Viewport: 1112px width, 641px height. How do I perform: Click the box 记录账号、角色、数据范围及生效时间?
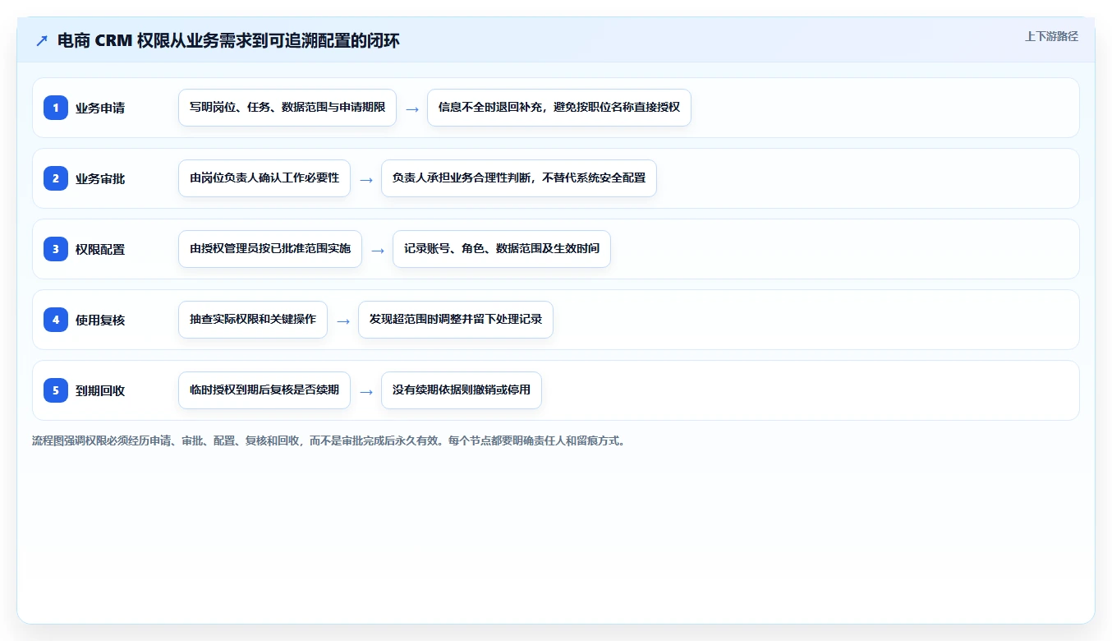coord(502,249)
